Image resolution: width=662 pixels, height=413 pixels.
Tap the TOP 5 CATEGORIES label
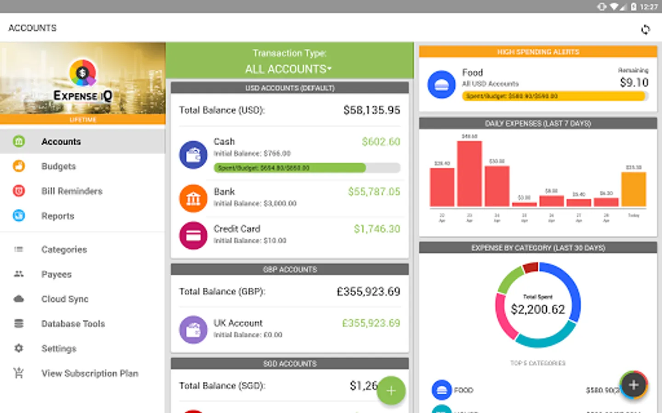[x=538, y=363]
